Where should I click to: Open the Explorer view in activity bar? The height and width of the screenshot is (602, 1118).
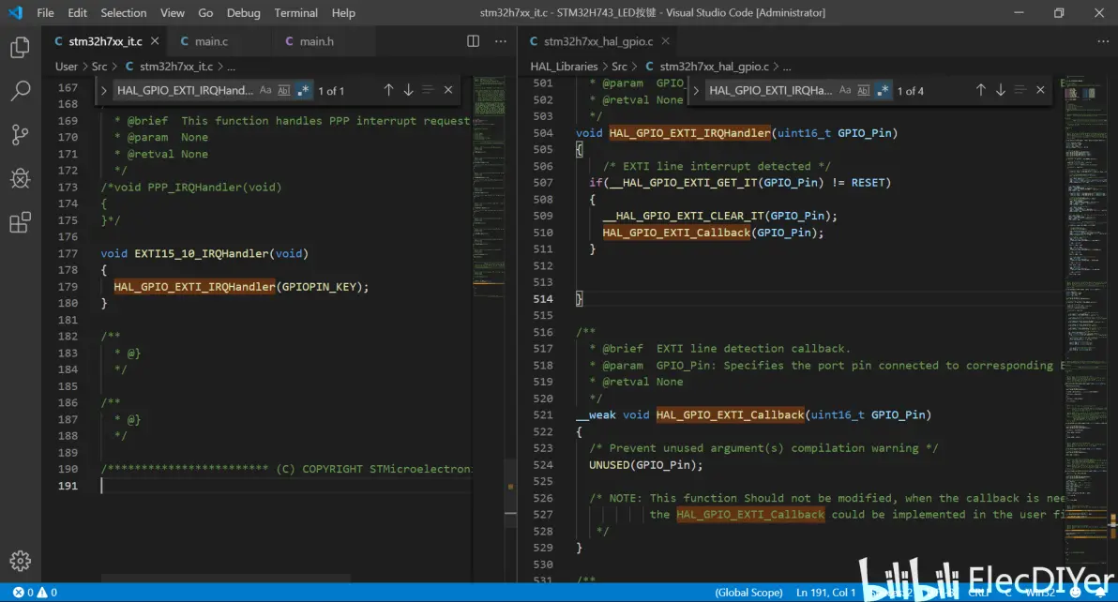(20, 48)
